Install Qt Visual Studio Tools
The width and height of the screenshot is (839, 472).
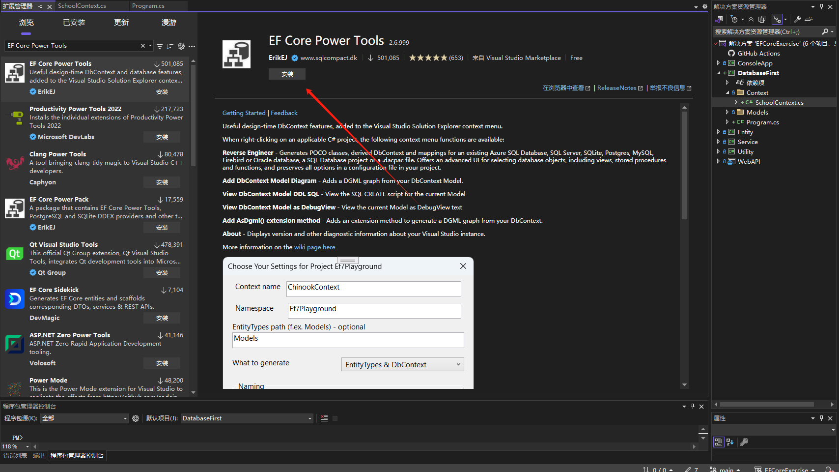coord(162,272)
